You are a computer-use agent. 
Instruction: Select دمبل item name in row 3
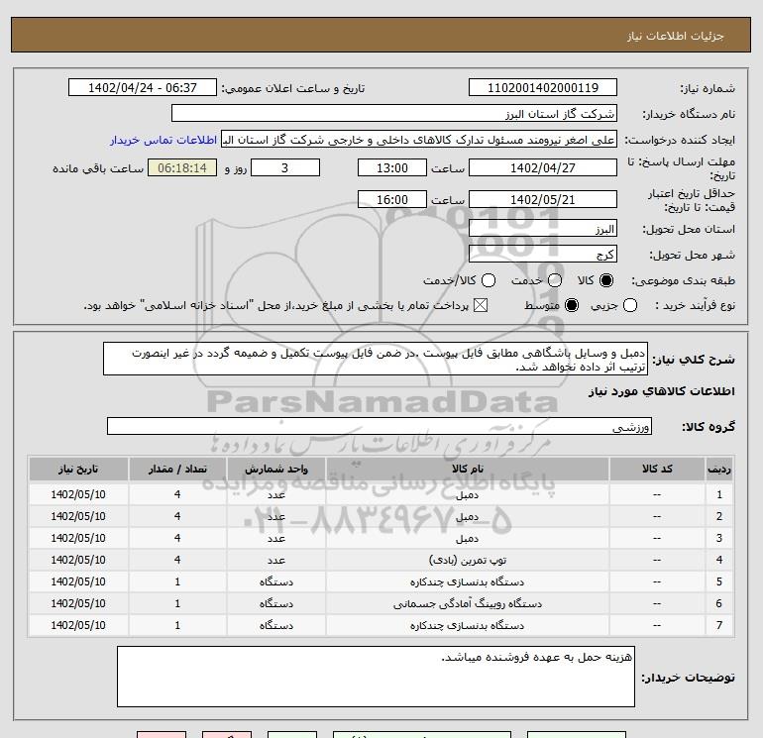pyautogui.click(x=467, y=539)
